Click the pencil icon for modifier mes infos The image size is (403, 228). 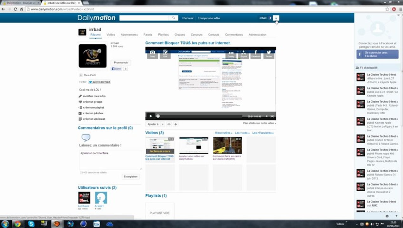pyautogui.click(x=80, y=96)
